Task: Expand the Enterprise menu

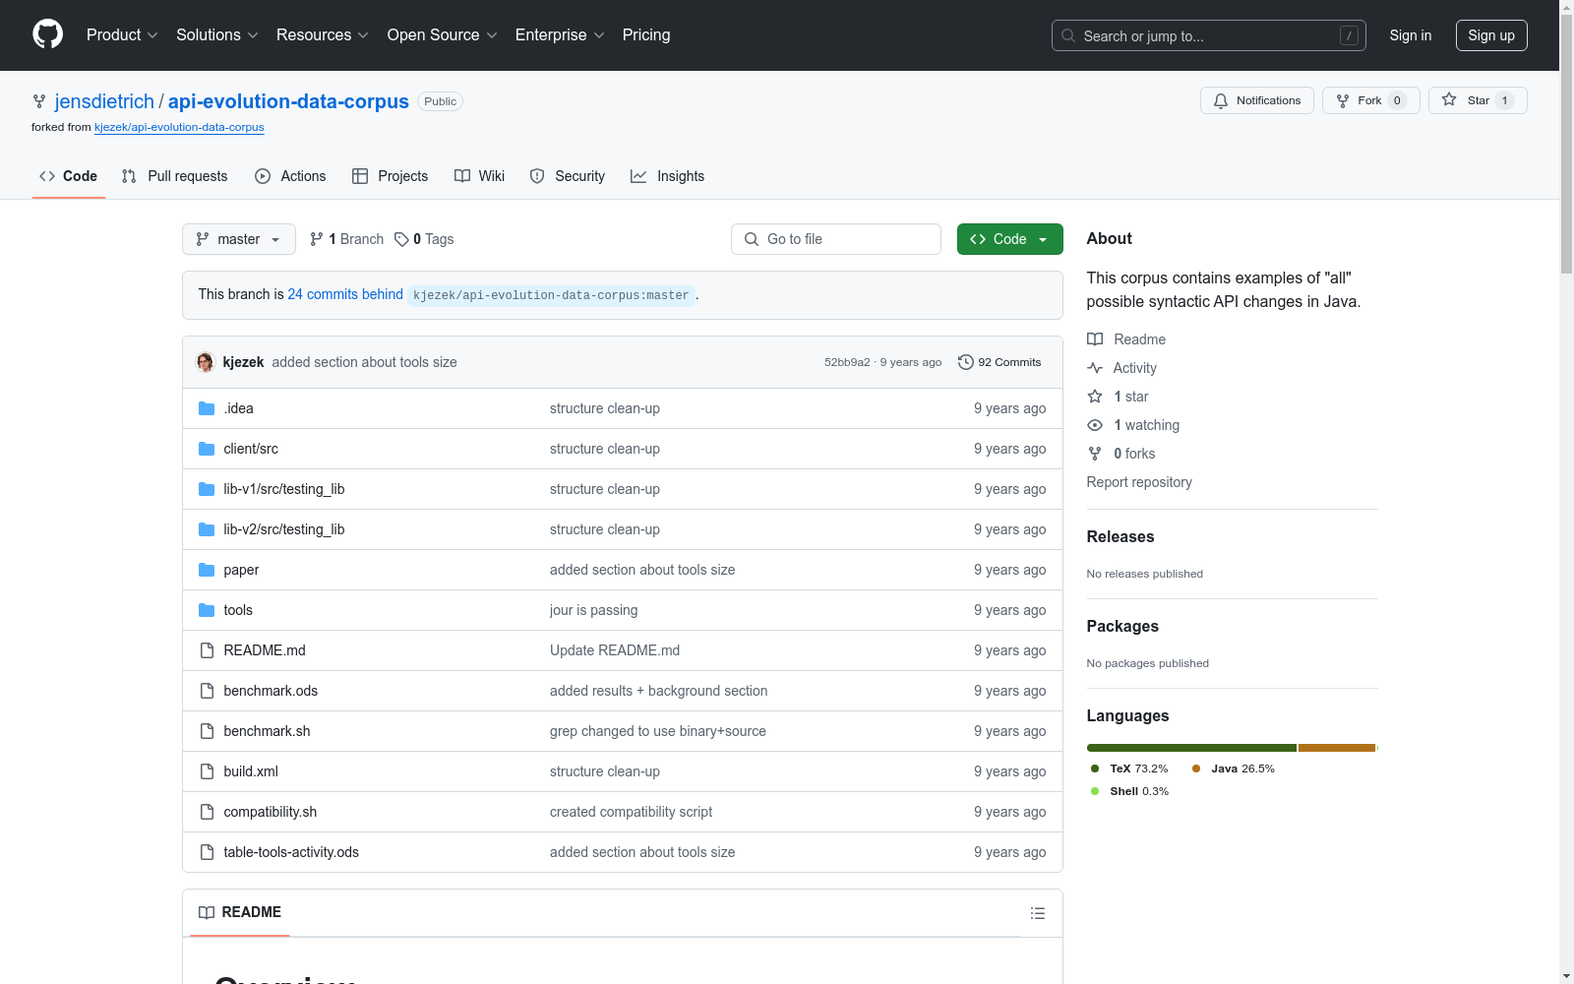Action: coord(560,34)
